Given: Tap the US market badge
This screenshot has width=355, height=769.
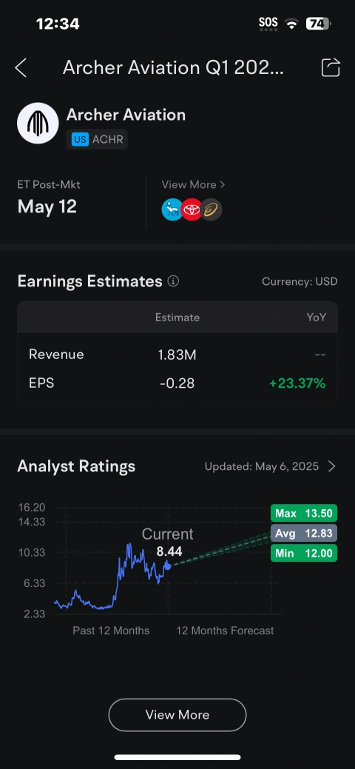Looking at the screenshot, I should [80, 139].
